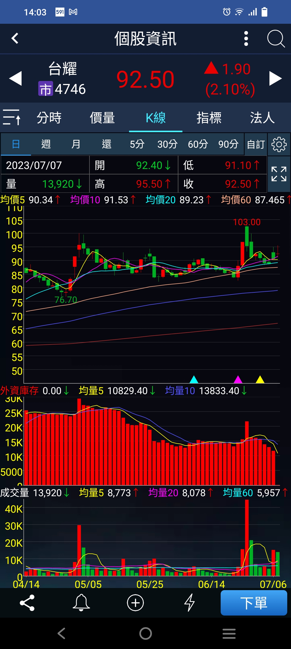The height and width of the screenshot is (649, 291).
Task: Expand chart to fullscreen
Action: [279, 174]
